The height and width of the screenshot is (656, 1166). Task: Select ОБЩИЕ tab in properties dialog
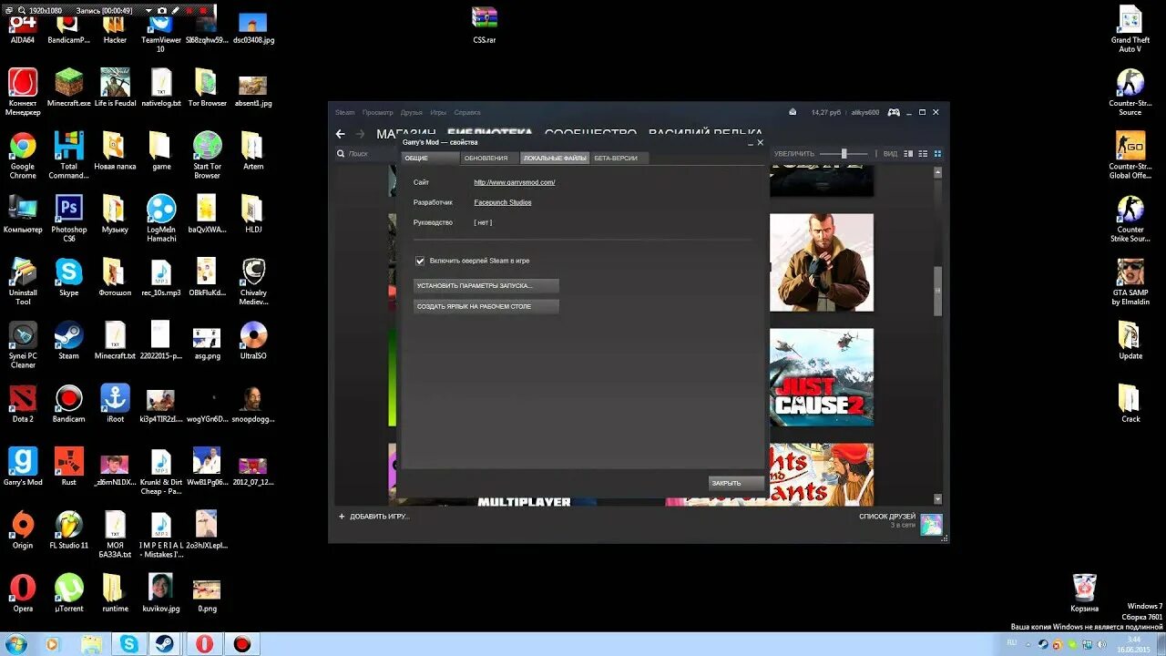tap(430, 159)
